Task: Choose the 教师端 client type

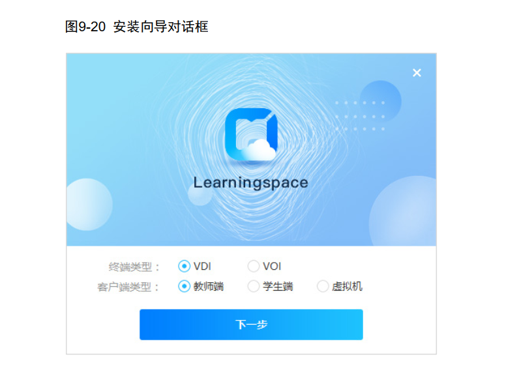Action: [184, 286]
